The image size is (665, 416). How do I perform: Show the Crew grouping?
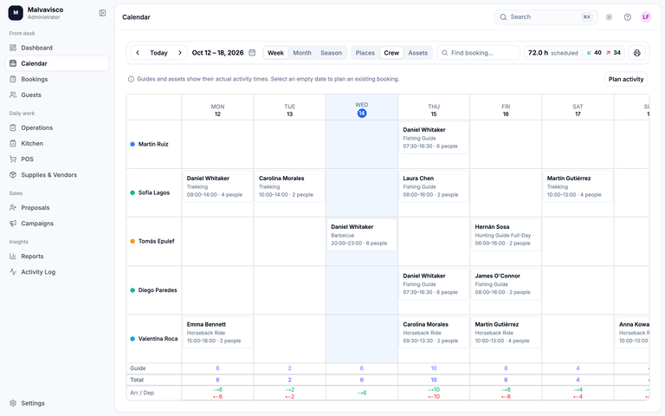(x=391, y=53)
